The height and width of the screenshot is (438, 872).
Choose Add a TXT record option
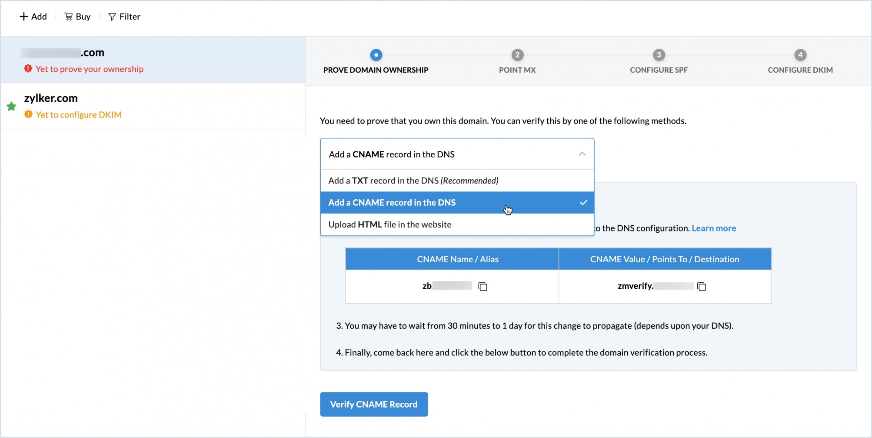click(457, 181)
